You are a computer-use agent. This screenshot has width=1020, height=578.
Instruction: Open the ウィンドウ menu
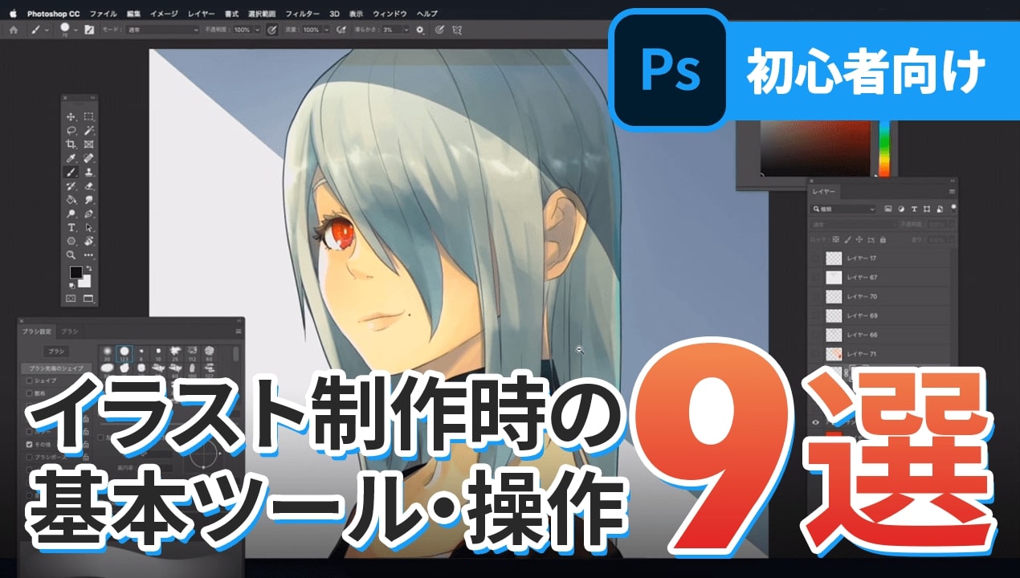pos(390,14)
